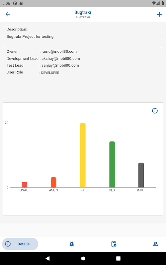This screenshot has width=166, height=265.
Task: Tap development lead email akshay@mobil80.com
Action: click(61, 59)
